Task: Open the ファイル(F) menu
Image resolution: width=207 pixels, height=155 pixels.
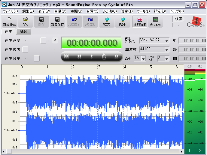Action: 10,11
